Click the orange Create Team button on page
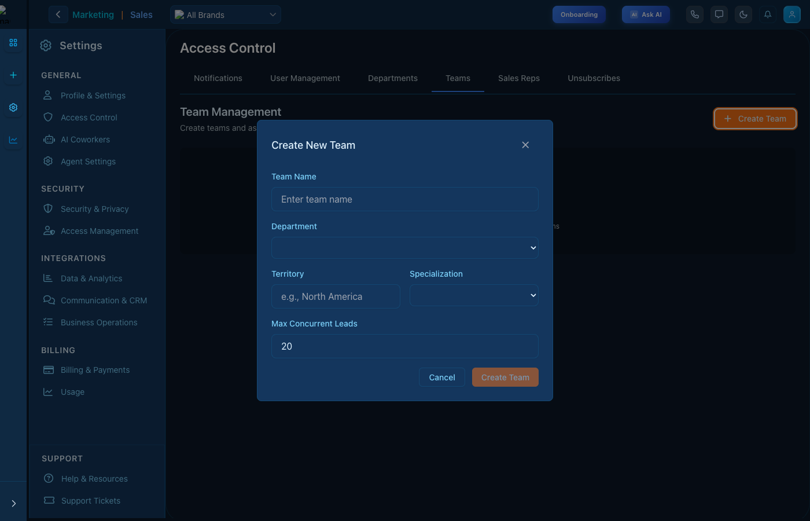This screenshot has height=521, width=810. (755, 119)
